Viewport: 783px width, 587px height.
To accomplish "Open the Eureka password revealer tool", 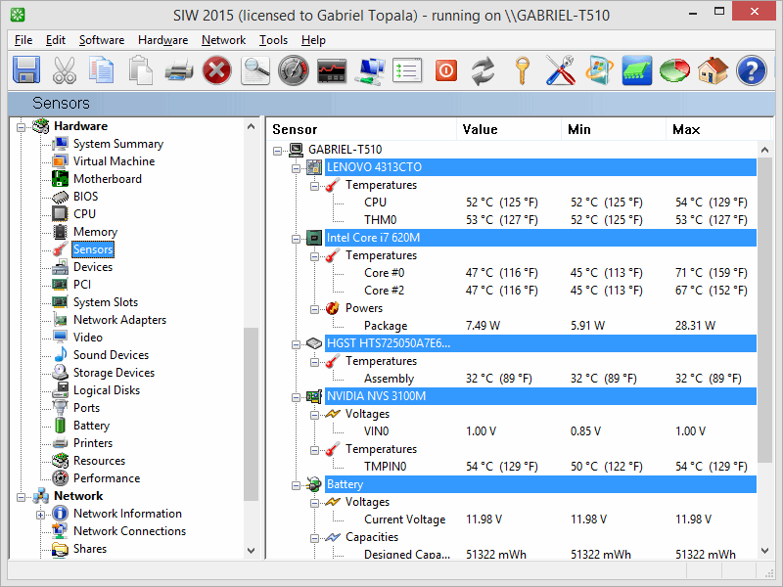I will click(x=254, y=70).
